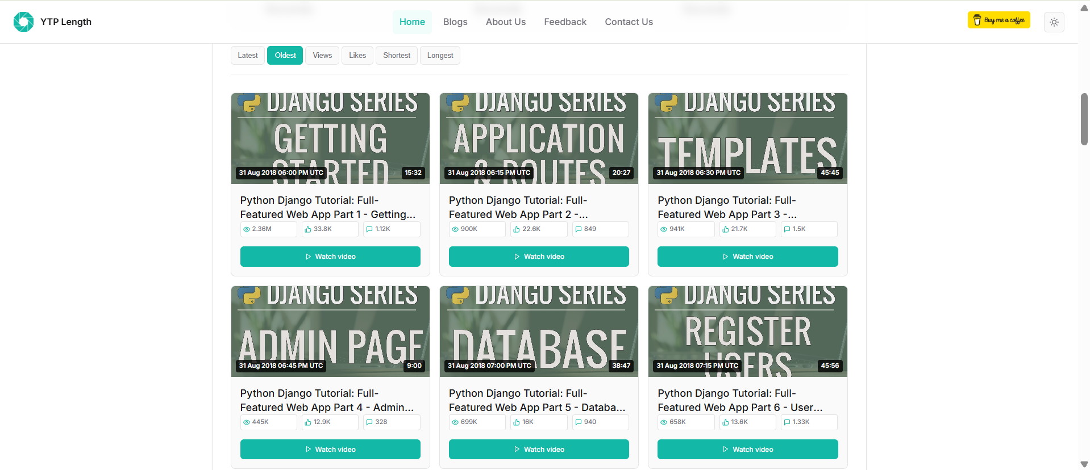
Task: Open the Blogs nav item
Action: coord(455,22)
